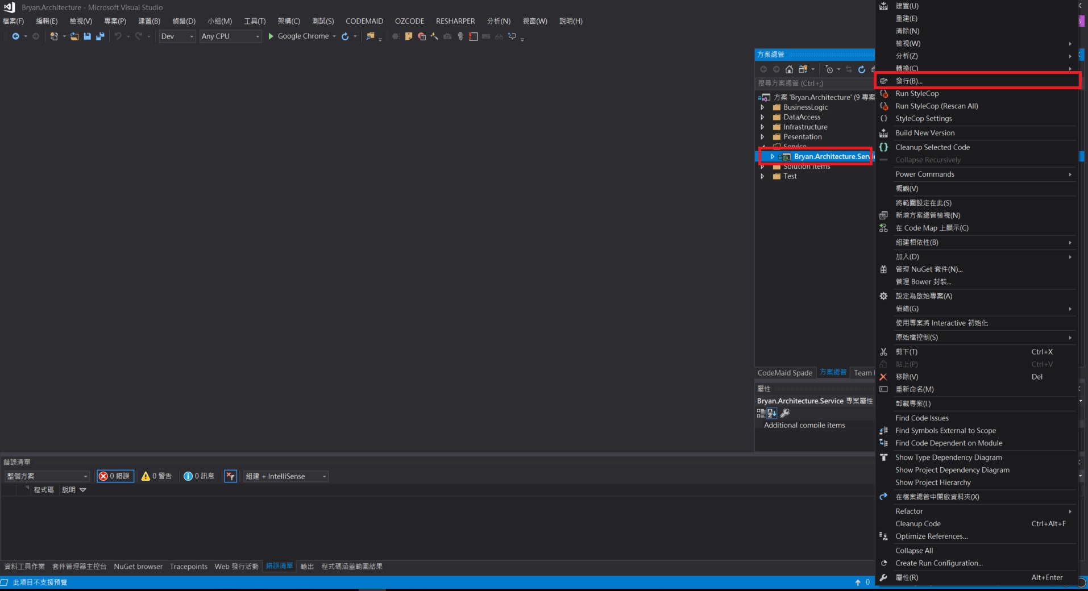Viewport: 1088px width, 591px height.
Task: Start debugging with green play arrow
Action: [271, 36]
